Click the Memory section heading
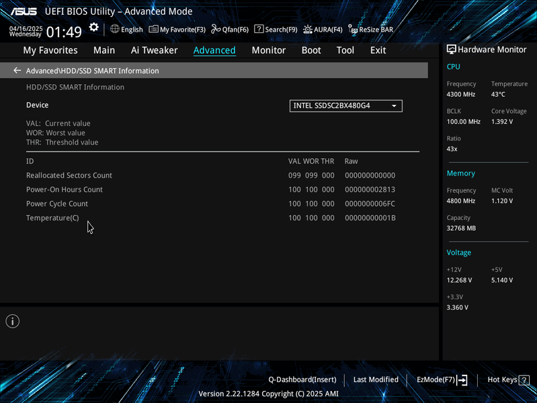The width and height of the screenshot is (537, 403). pos(460,174)
